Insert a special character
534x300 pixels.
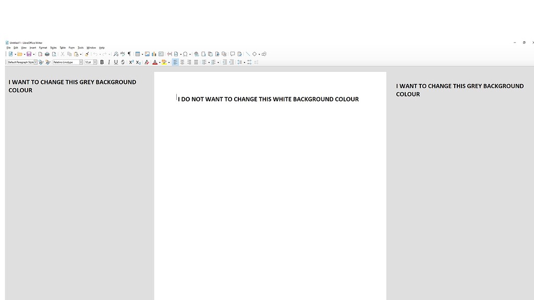(x=186, y=54)
